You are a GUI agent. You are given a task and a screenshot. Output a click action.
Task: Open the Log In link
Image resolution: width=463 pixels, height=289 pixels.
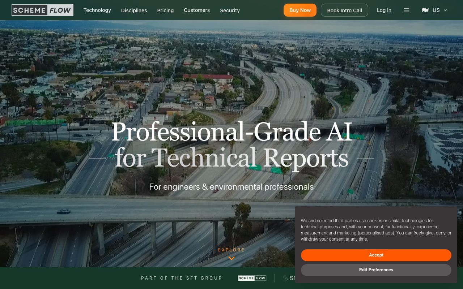(x=384, y=10)
